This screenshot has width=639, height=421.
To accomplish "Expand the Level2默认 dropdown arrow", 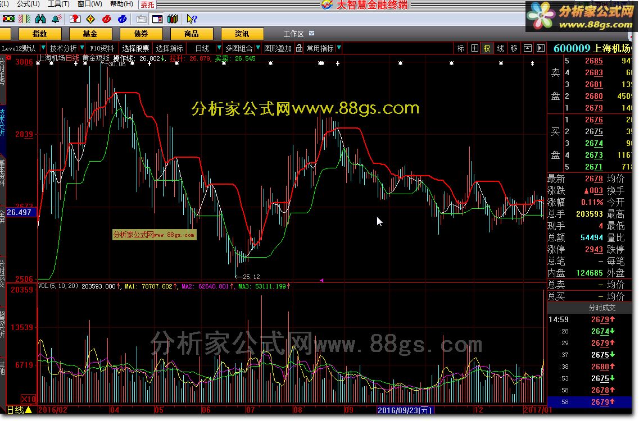I will pos(43,48).
